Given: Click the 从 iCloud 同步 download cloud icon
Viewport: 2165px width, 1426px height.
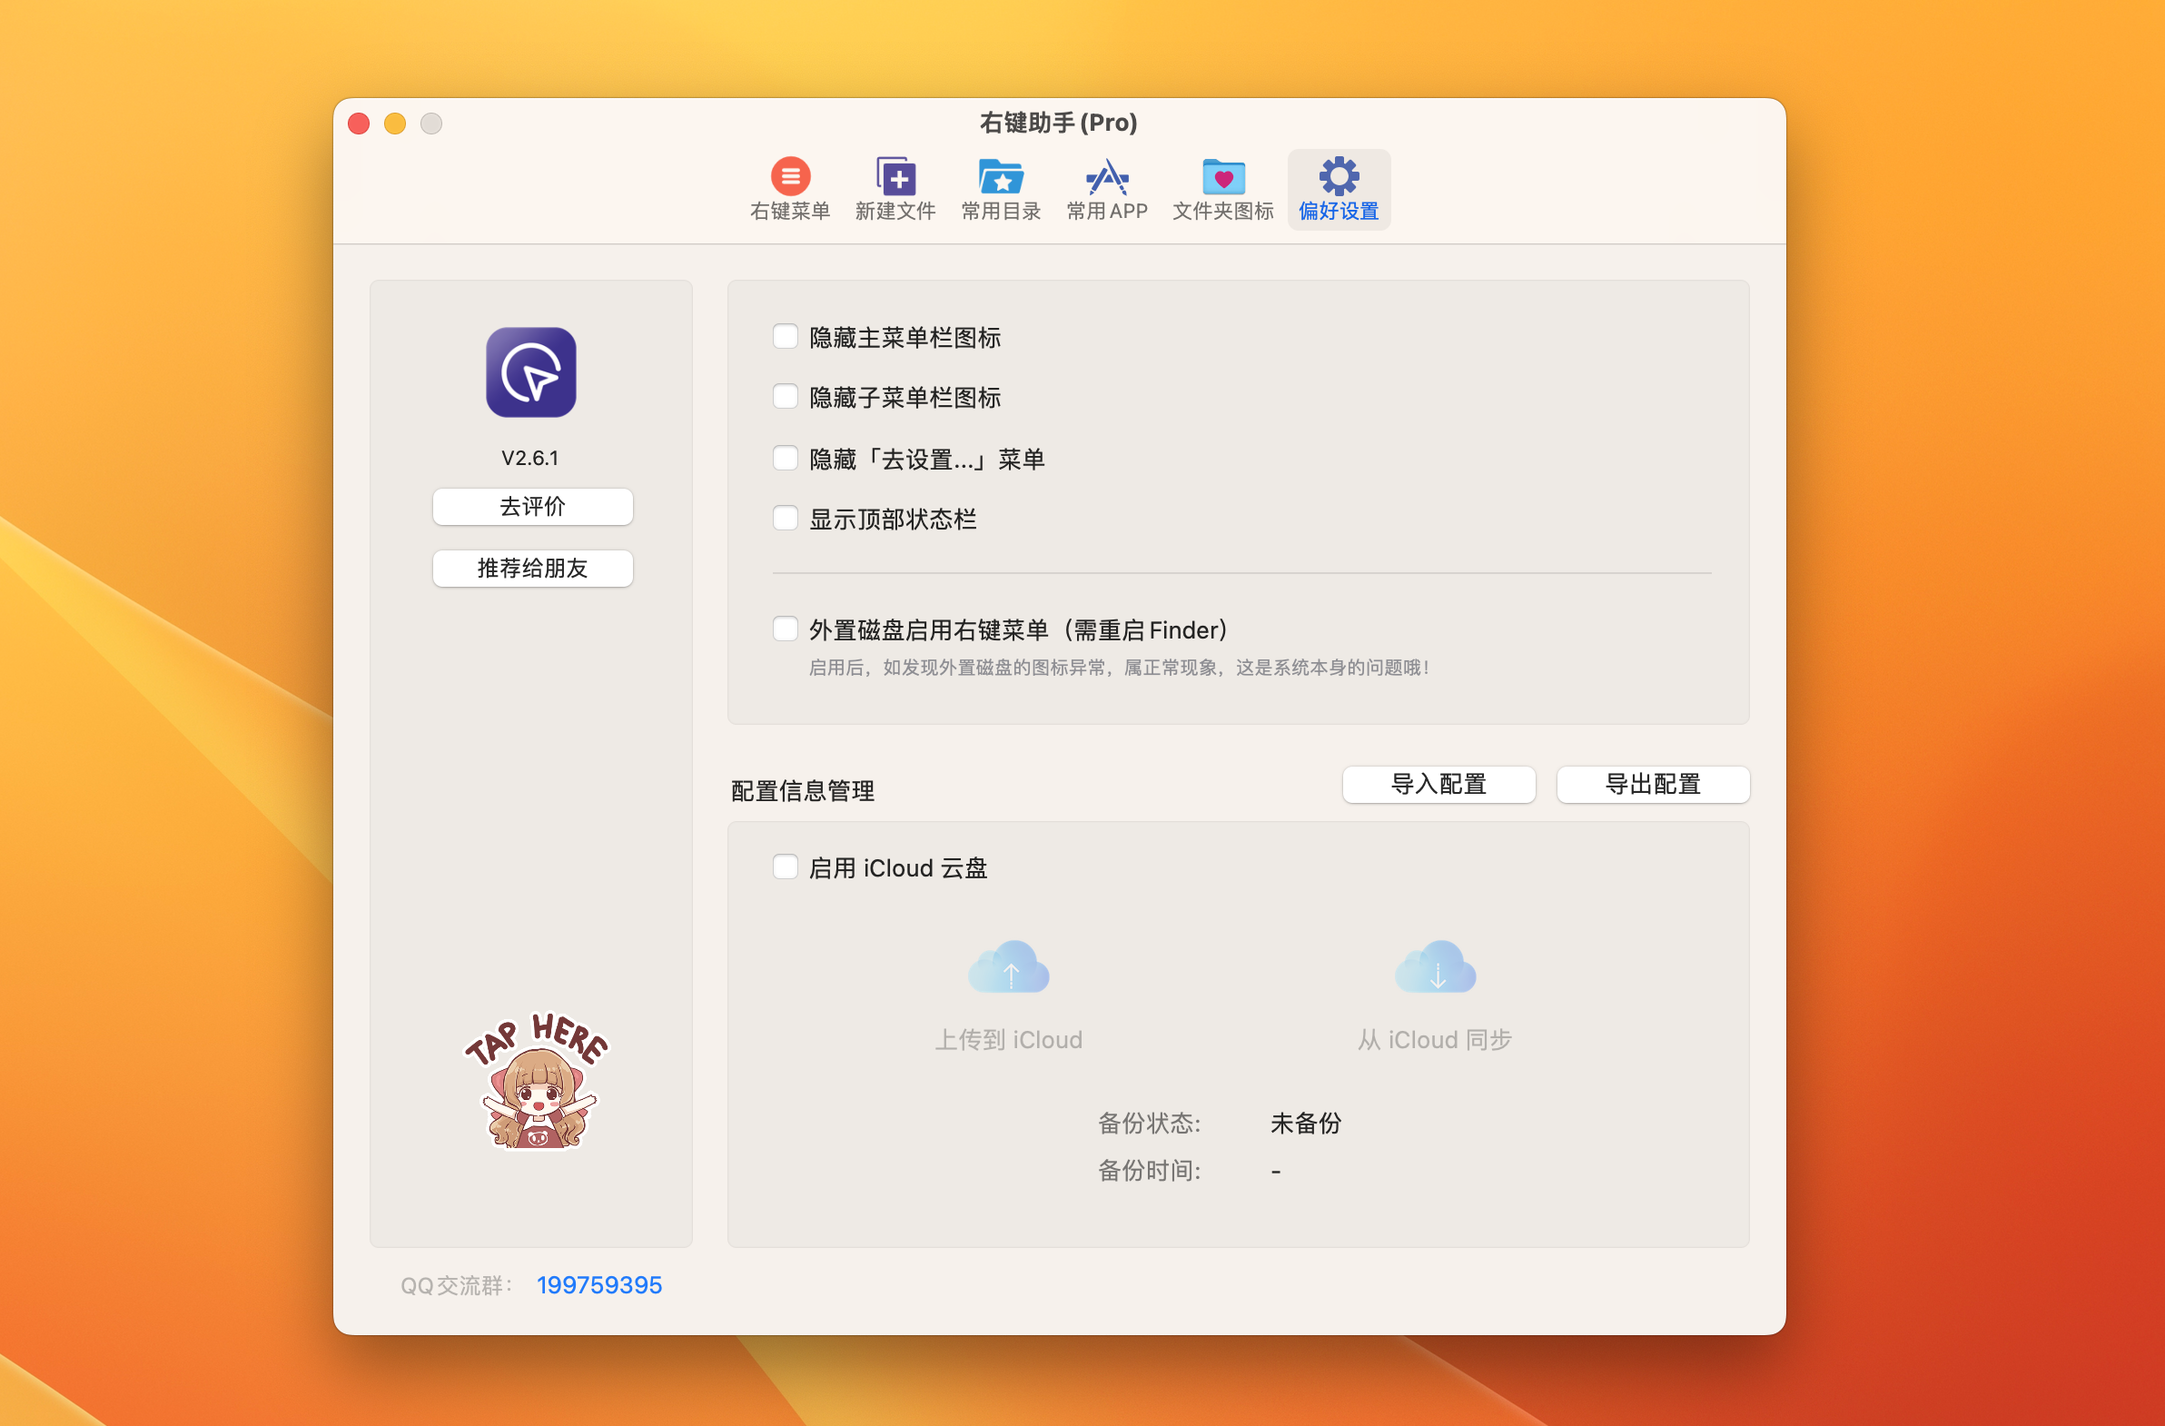Looking at the screenshot, I should pos(1435,967).
